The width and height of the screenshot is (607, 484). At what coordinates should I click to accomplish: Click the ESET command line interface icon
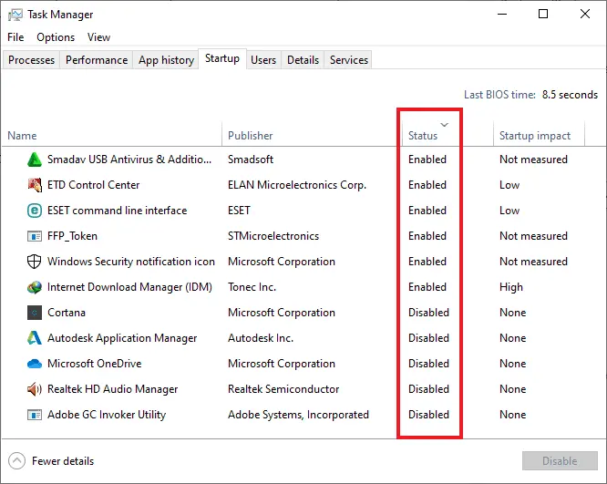click(35, 211)
